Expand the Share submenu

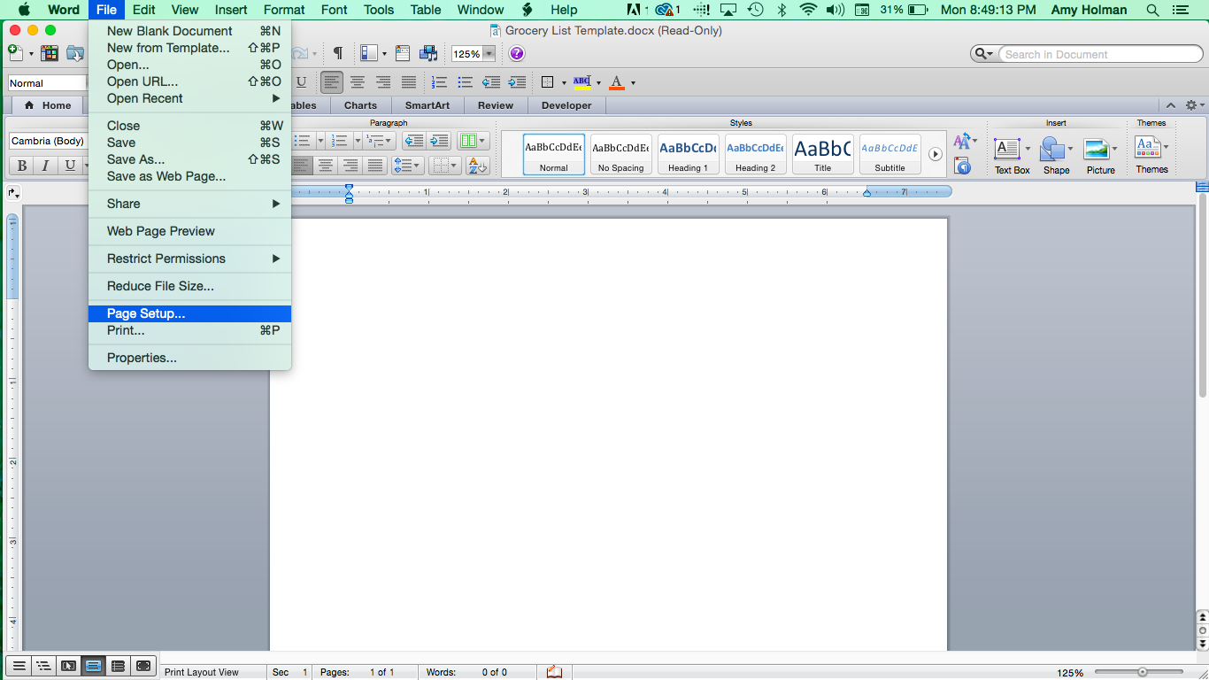(x=189, y=204)
